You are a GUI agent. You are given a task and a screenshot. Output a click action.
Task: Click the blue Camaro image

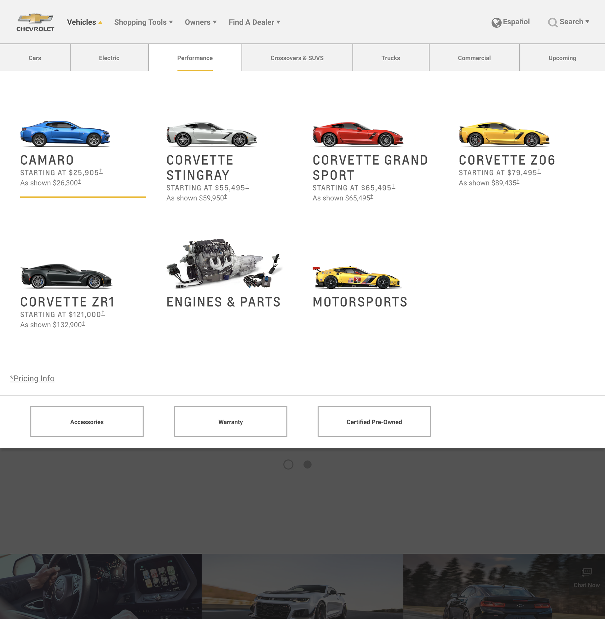coord(65,133)
